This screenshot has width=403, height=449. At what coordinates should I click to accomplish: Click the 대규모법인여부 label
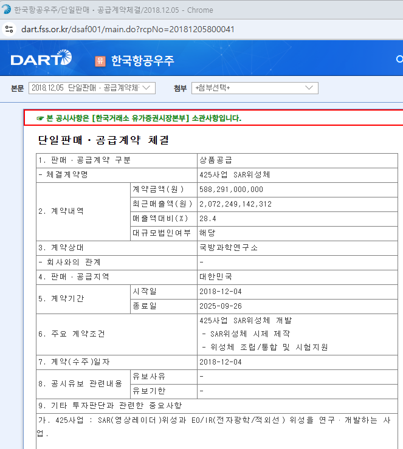(x=162, y=233)
